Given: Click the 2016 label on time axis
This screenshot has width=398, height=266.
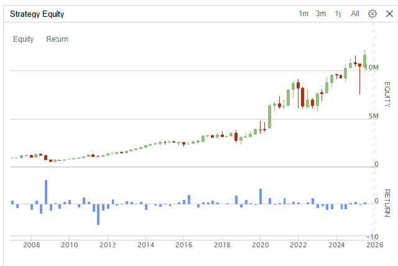Looking at the screenshot, I should point(183,244).
